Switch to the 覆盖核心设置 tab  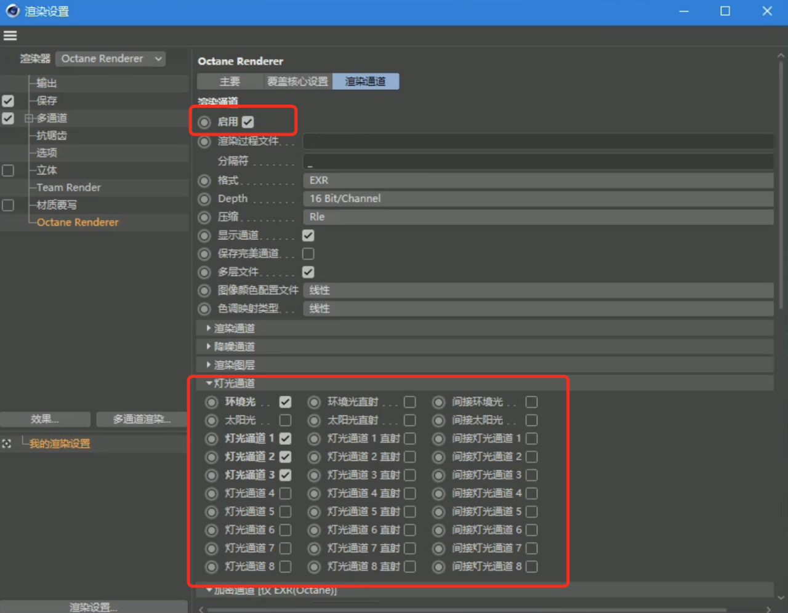[297, 81]
